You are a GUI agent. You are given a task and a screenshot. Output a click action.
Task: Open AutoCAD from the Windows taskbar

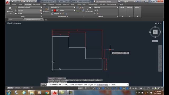55,93
